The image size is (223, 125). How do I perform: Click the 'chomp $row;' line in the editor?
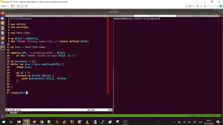(24, 67)
